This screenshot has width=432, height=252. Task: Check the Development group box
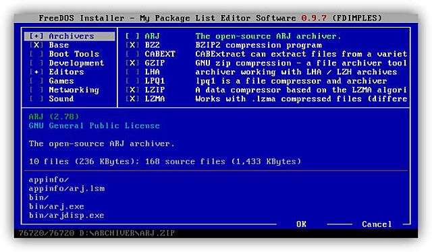[x=36, y=63]
